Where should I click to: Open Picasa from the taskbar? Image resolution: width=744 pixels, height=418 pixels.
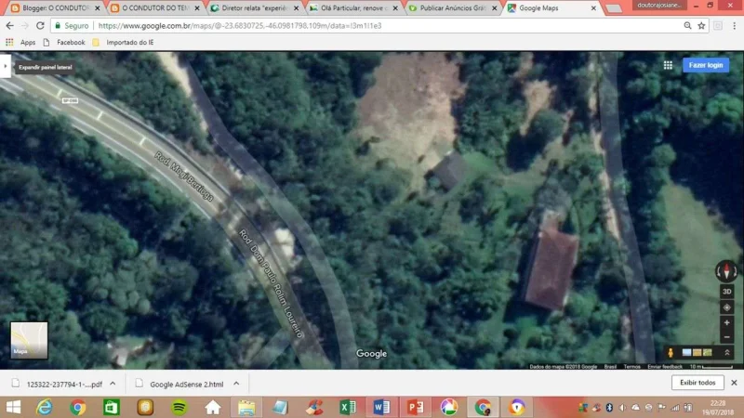coord(449,407)
